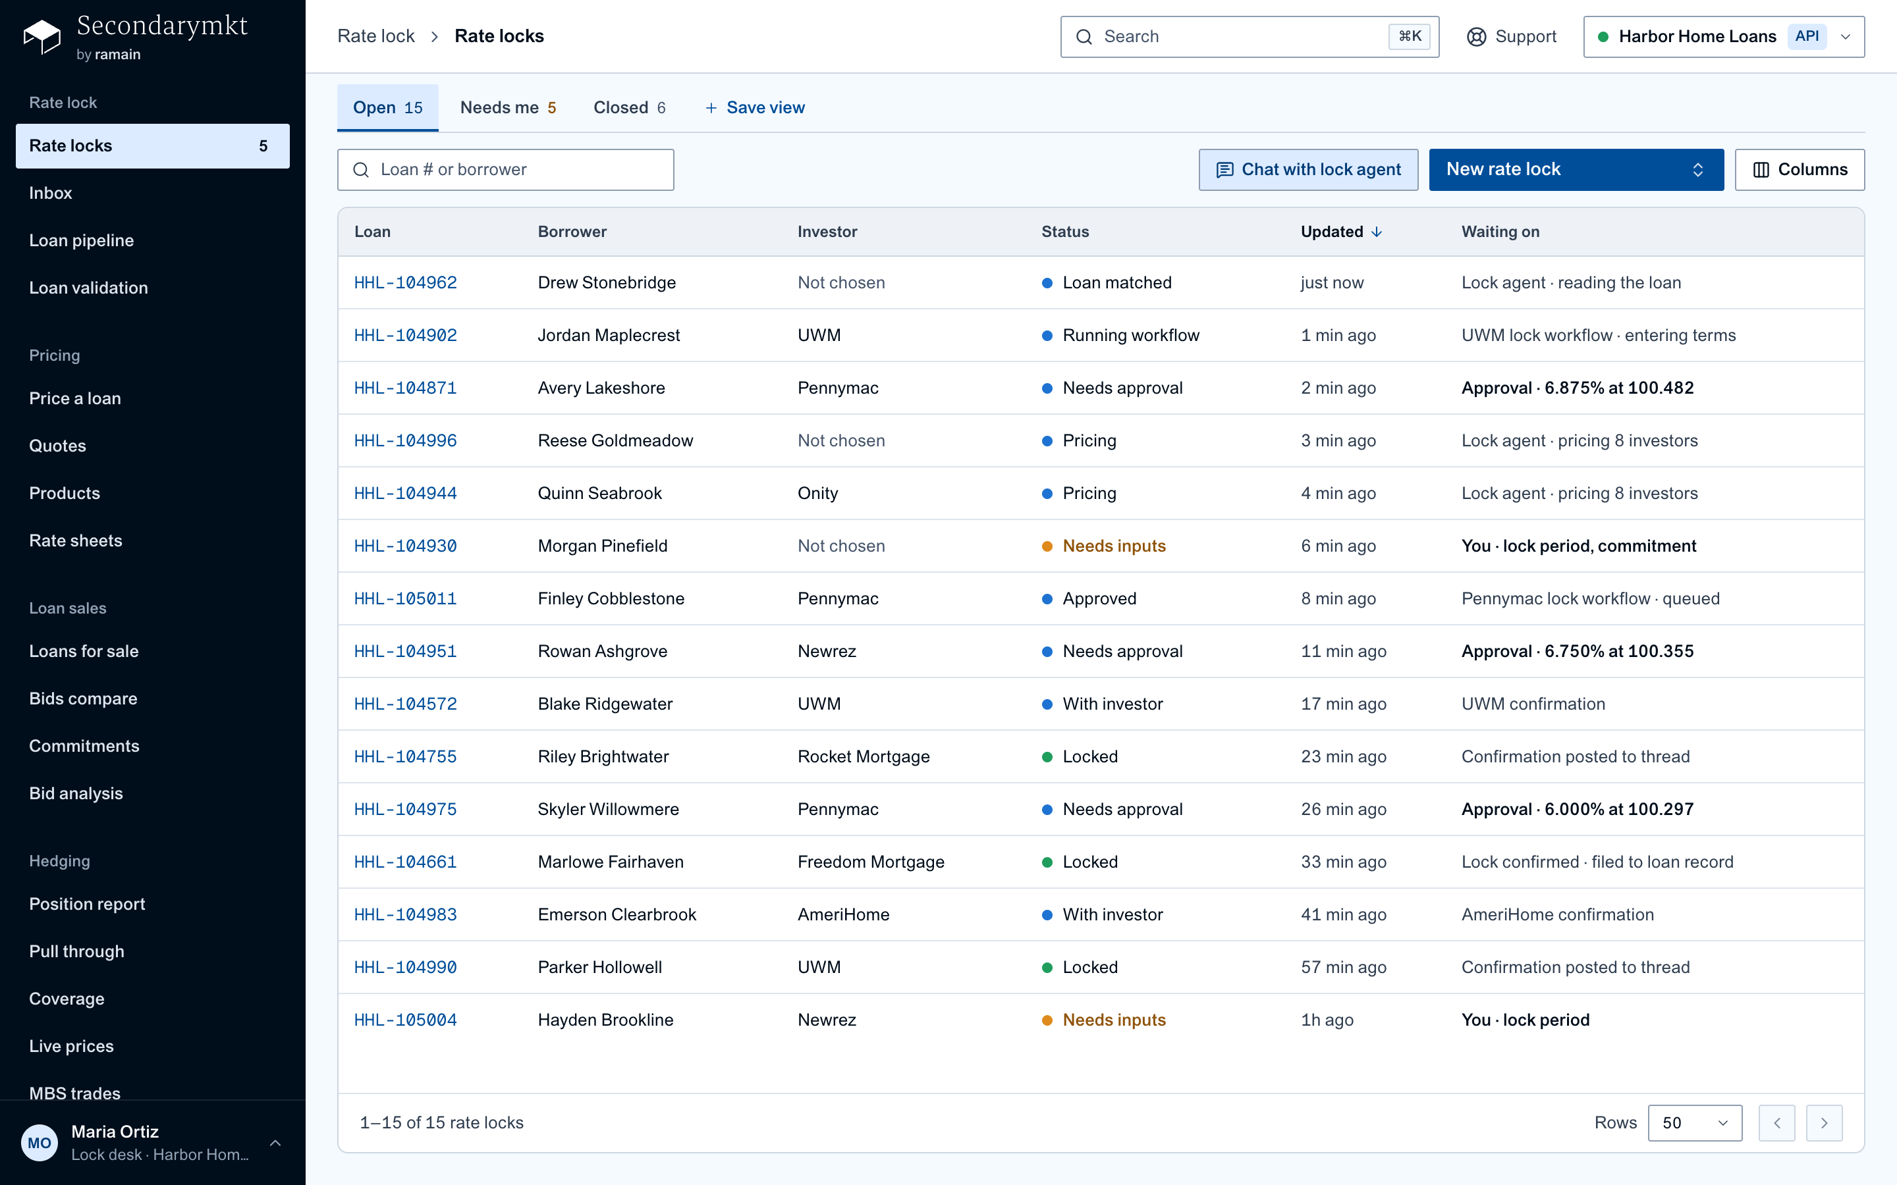Go to the previous page arrow
This screenshot has width=1897, height=1185.
tap(1776, 1123)
